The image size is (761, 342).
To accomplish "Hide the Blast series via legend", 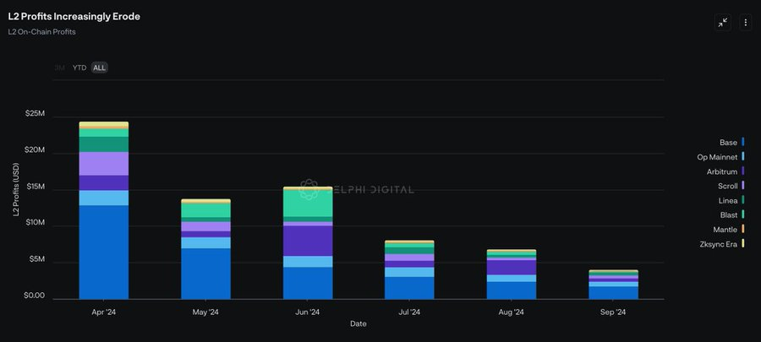I will point(732,214).
